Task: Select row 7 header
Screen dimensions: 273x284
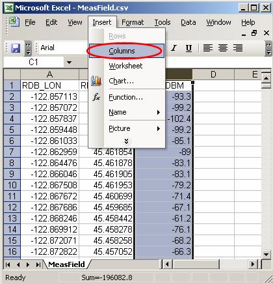Action: click(x=12, y=152)
